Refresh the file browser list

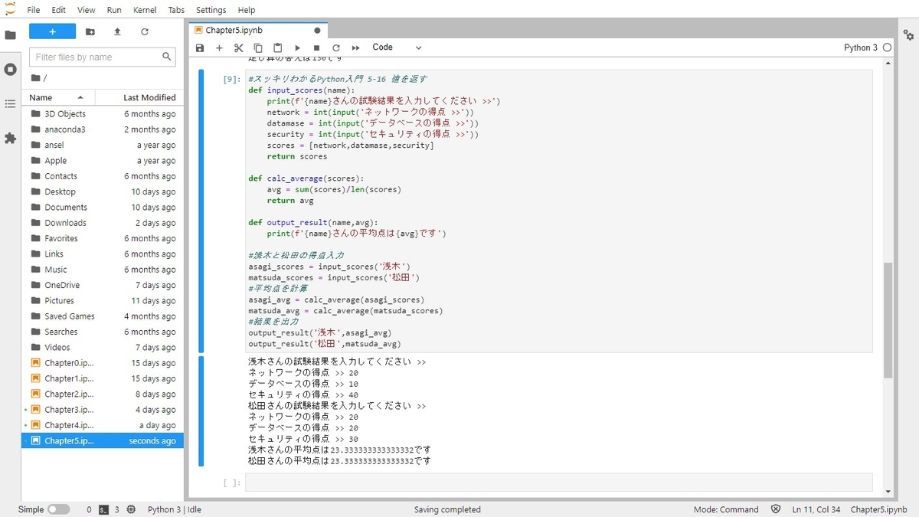point(145,31)
